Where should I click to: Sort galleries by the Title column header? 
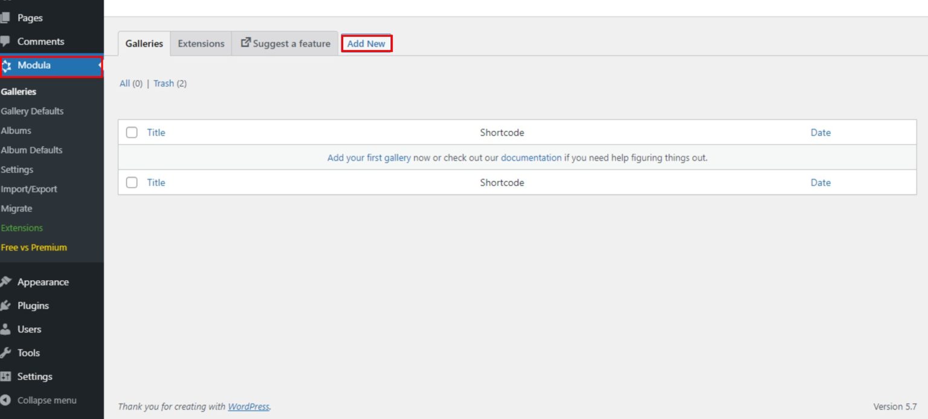(156, 132)
